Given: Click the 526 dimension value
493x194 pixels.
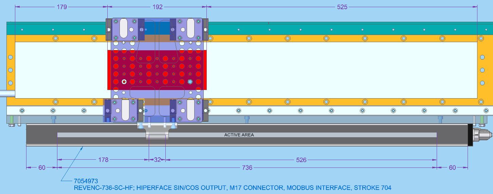Looking at the screenshot, I should (301, 160).
